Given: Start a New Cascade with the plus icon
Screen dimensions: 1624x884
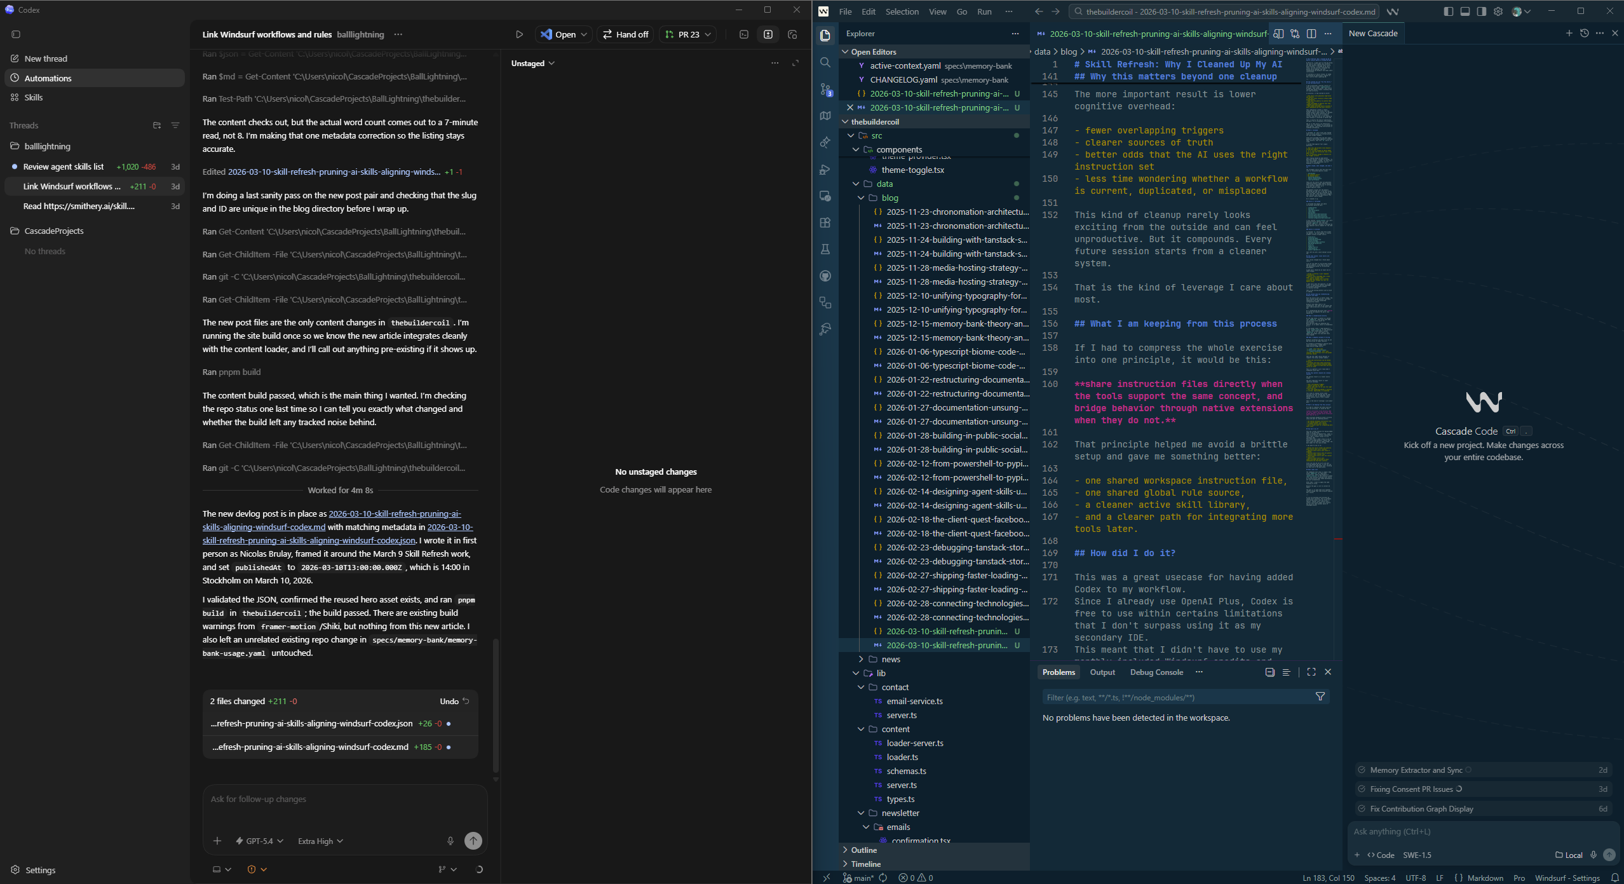Looking at the screenshot, I should coord(1569,33).
